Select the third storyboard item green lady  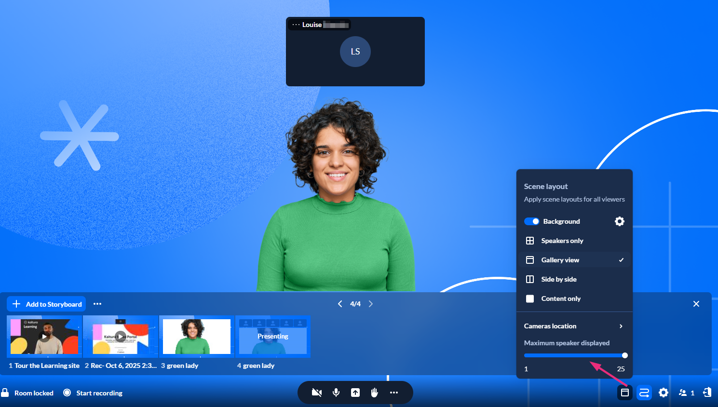[x=197, y=337]
